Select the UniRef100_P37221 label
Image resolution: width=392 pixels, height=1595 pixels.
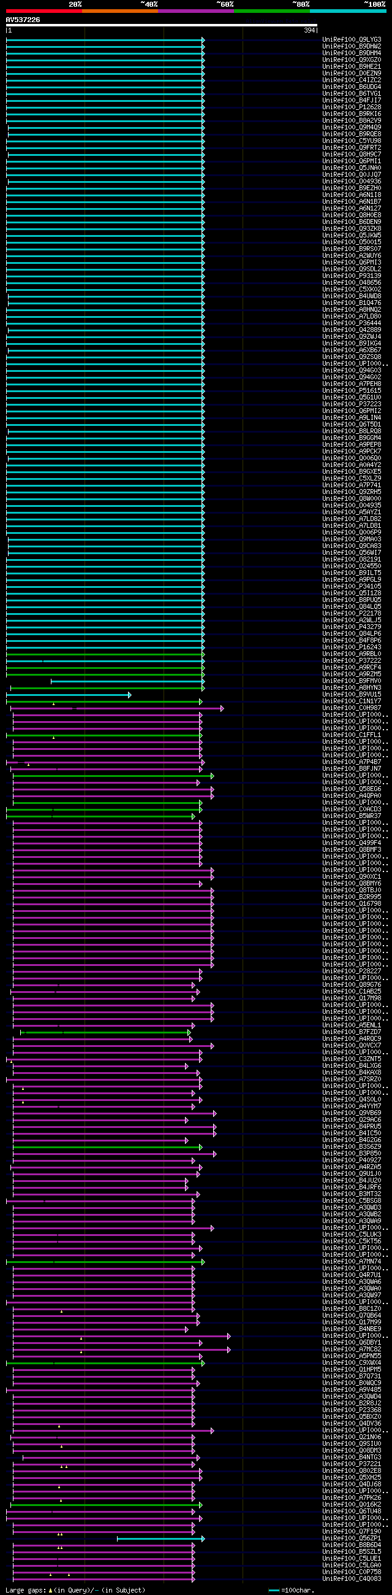tap(352, 1465)
